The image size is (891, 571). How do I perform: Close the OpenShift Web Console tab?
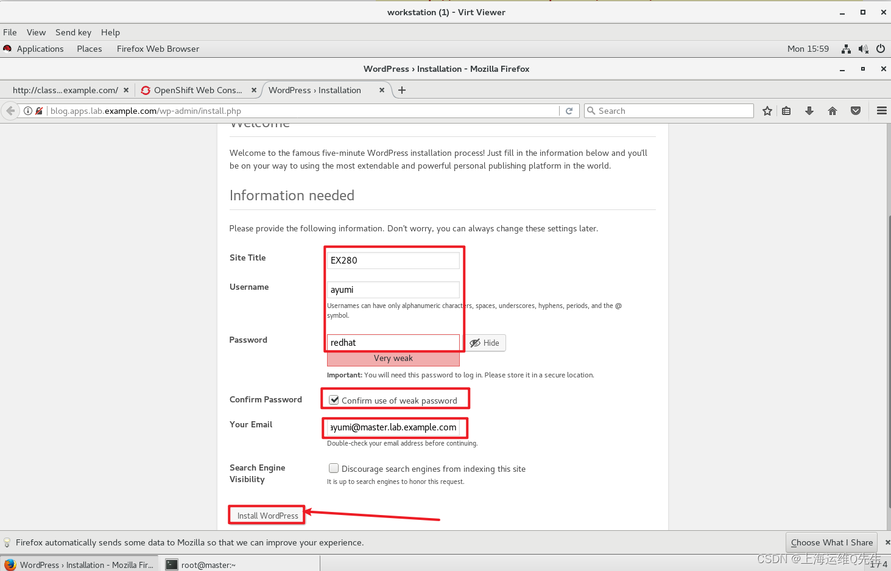(x=254, y=90)
